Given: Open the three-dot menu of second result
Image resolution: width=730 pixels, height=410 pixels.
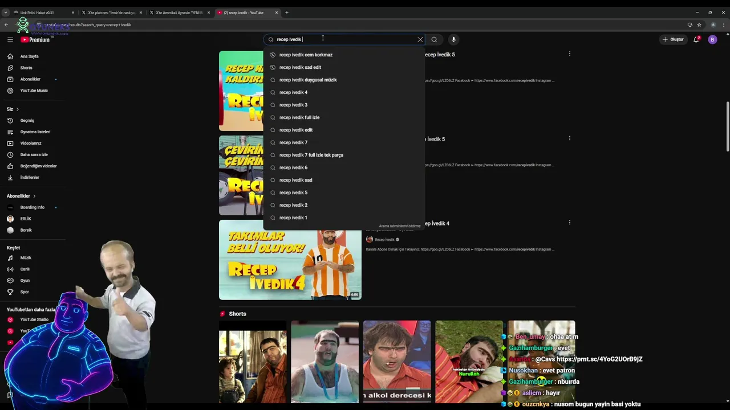Looking at the screenshot, I should (x=569, y=138).
